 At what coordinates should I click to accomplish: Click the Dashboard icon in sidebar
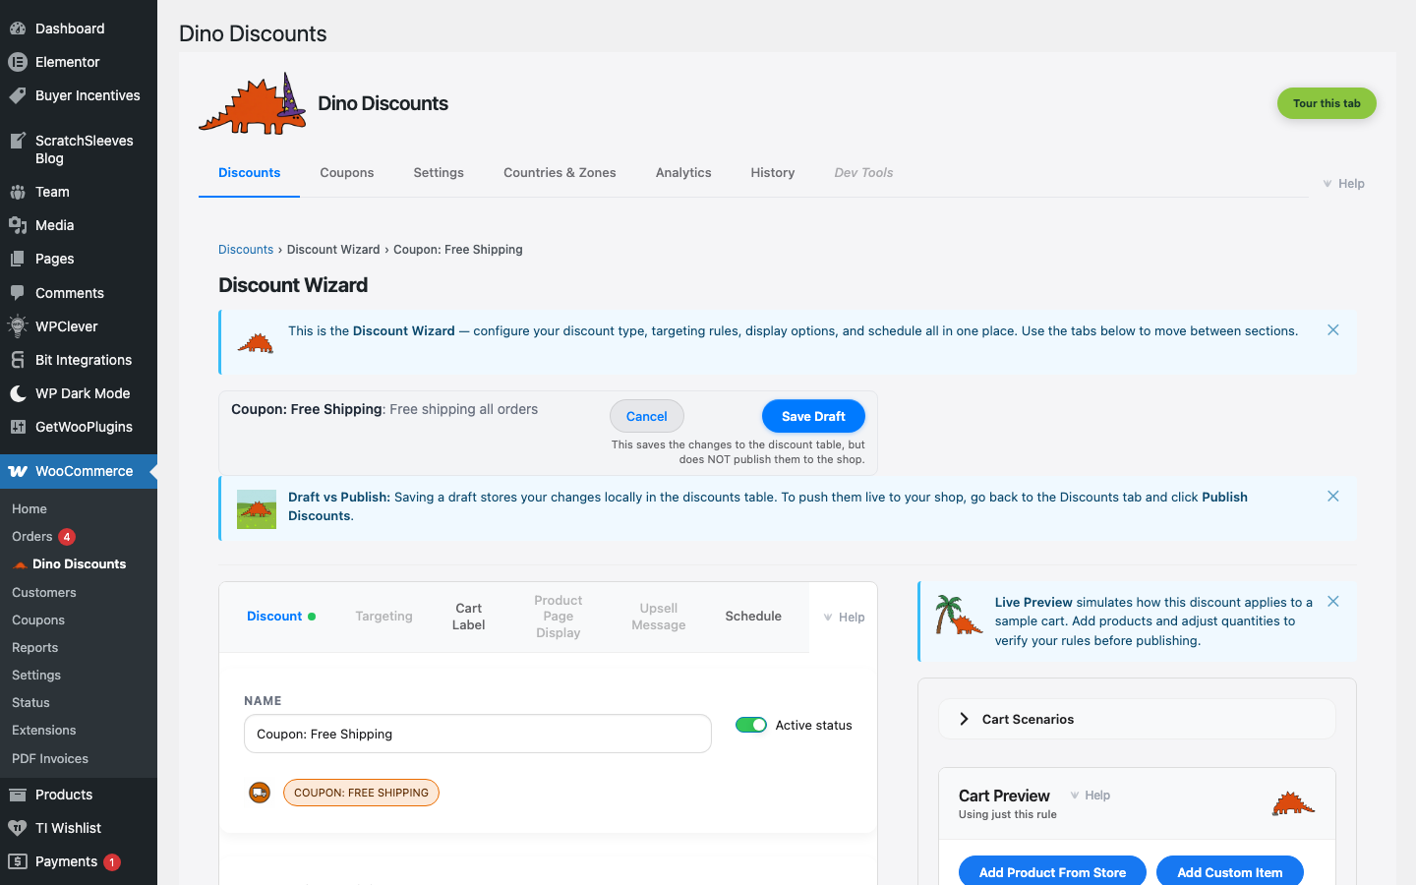(18, 29)
